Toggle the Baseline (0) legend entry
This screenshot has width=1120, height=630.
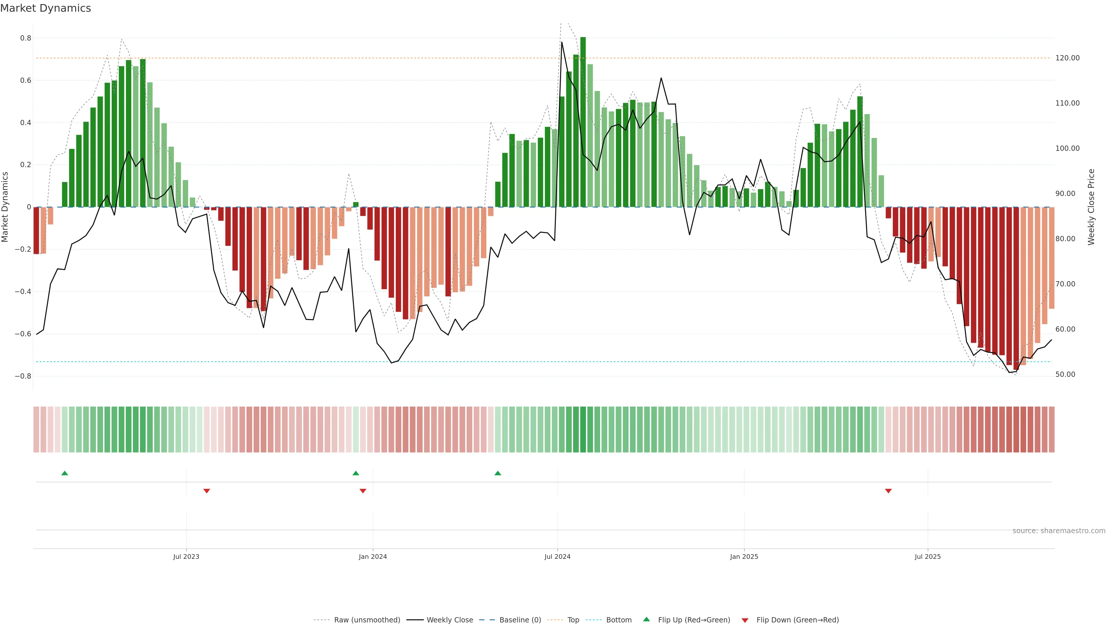tap(520, 619)
